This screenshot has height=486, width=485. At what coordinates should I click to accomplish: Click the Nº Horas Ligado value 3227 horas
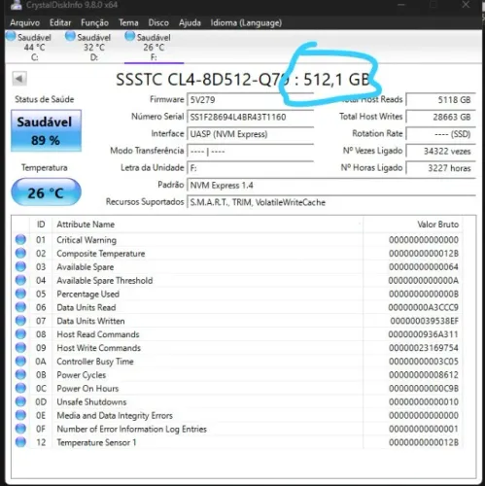(x=441, y=168)
